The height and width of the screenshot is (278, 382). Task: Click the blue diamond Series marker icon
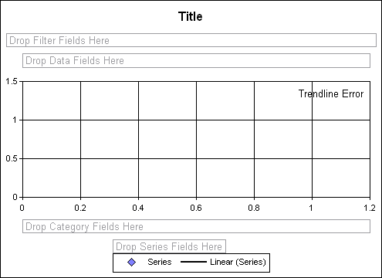tap(132, 263)
